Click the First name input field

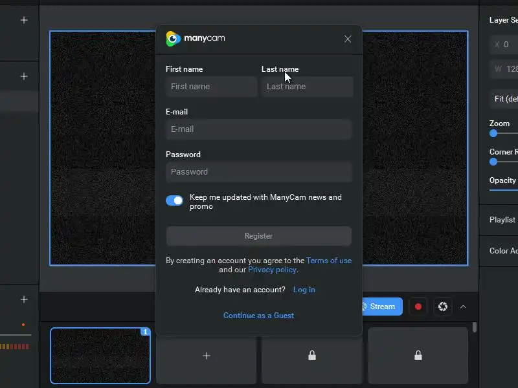[212, 87]
